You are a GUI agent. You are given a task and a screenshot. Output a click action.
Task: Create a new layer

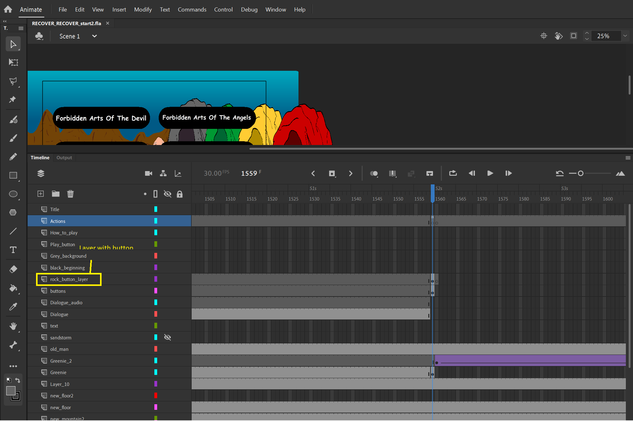tap(40, 194)
